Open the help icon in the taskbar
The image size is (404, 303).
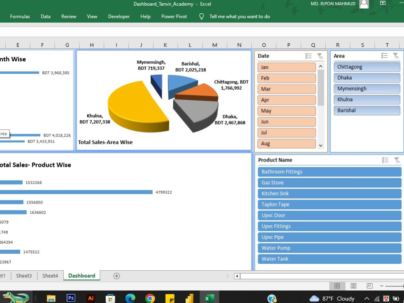272,299
